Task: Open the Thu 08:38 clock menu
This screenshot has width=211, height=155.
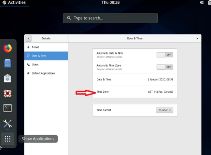Action: tap(110, 3)
